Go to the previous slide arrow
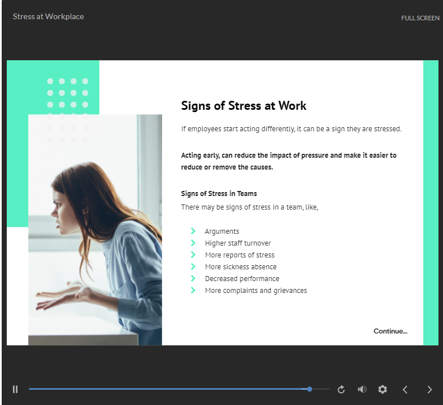Image resolution: width=443 pixels, height=405 pixels. pos(405,389)
